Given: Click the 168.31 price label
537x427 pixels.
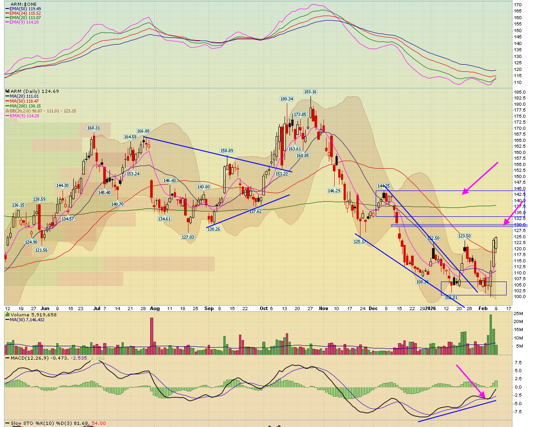Looking at the screenshot, I should pos(93,128).
